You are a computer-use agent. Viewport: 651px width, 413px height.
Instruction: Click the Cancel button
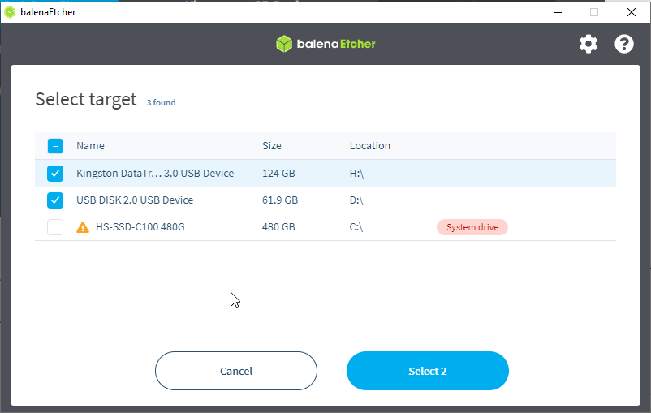click(236, 371)
